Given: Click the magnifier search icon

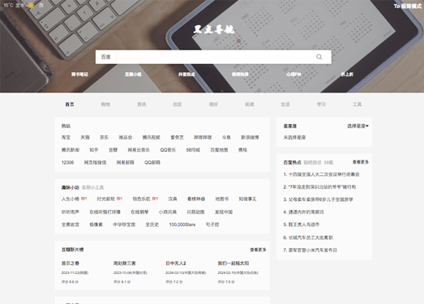Looking at the screenshot, I should [319, 57].
